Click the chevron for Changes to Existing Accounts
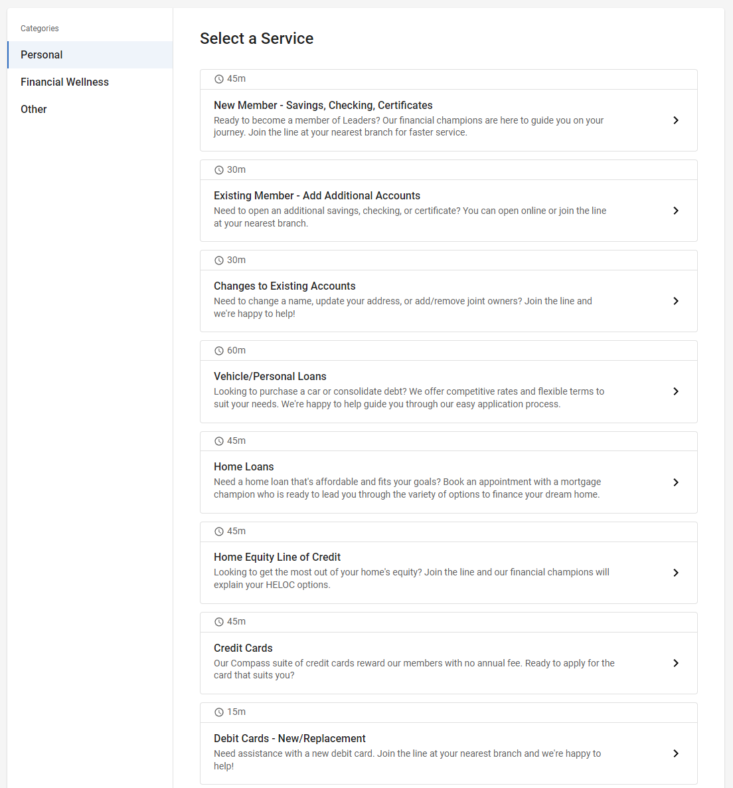The width and height of the screenshot is (733, 788). (676, 301)
